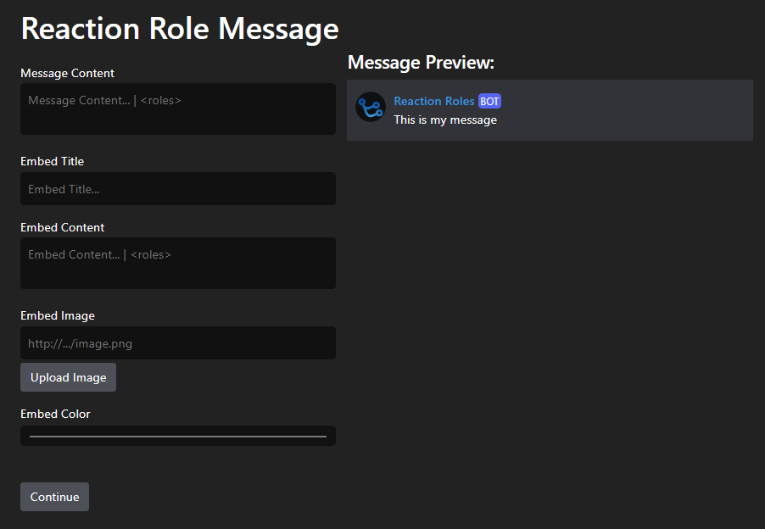The height and width of the screenshot is (529, 765).
Task: Select the Embed Content label
Action: tap(62, 227)
